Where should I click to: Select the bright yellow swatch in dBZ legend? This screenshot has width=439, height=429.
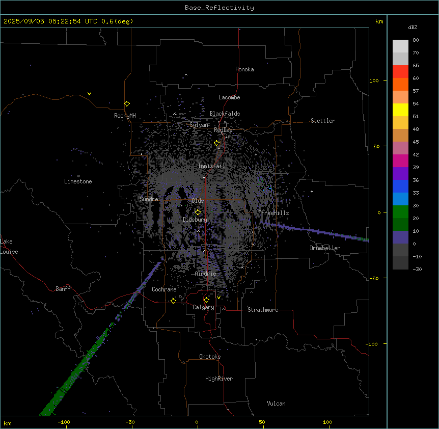point(400,110)
